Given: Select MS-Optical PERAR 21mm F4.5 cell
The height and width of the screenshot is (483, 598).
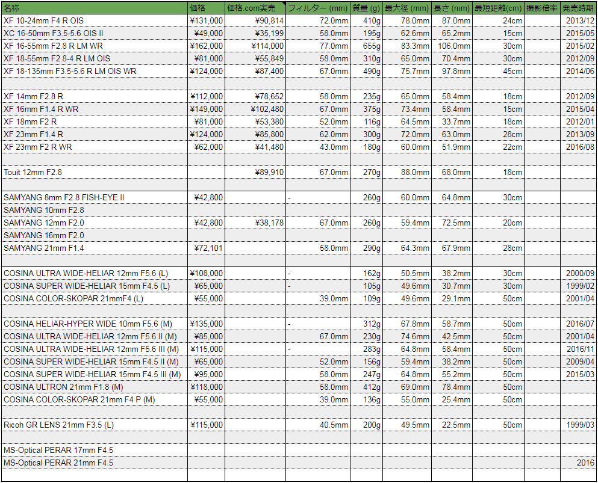Looking at the screenshot, I should (x=94, y=463).
